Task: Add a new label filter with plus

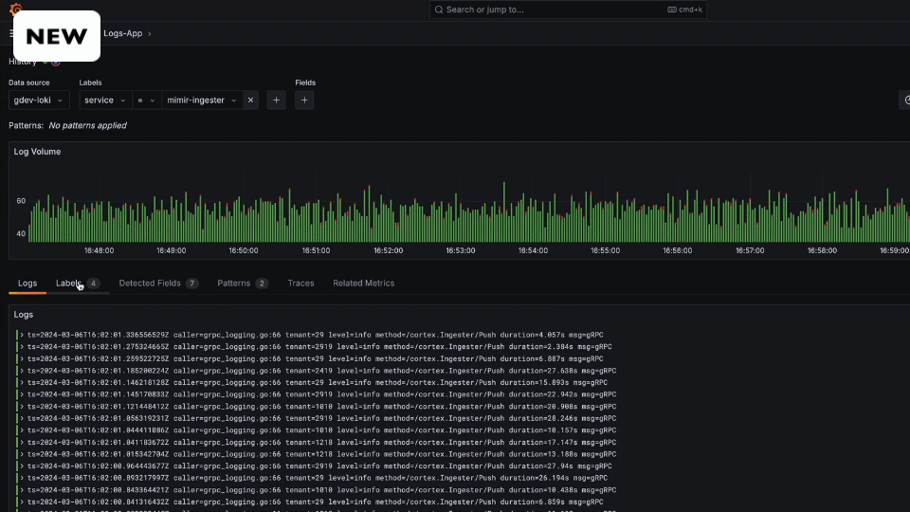Action: pos(276,100)
